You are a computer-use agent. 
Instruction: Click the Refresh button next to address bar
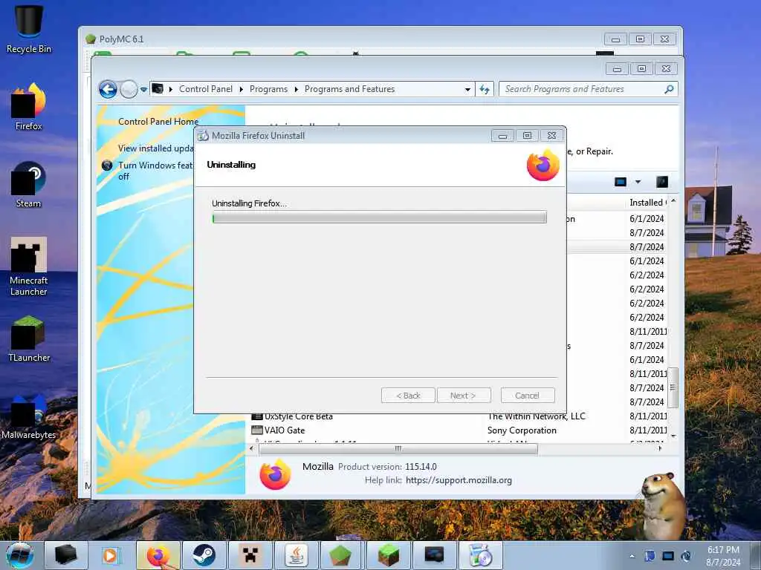[485, 89]
